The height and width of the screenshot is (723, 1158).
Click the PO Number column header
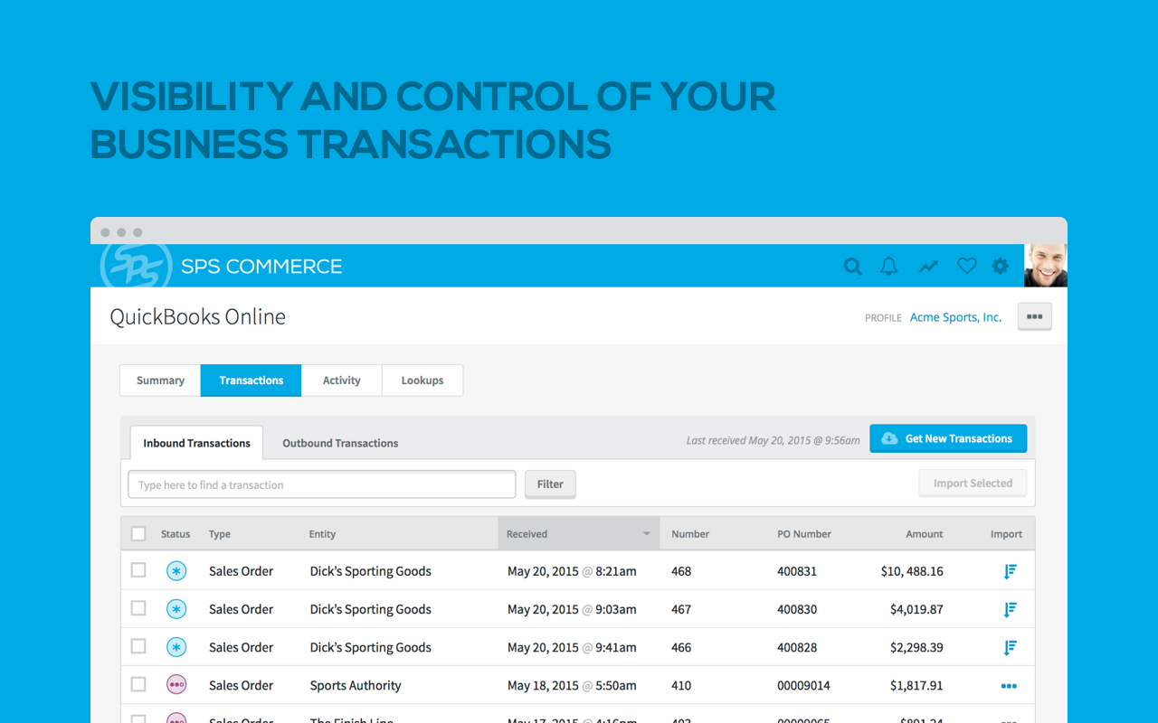click(804, 534)
